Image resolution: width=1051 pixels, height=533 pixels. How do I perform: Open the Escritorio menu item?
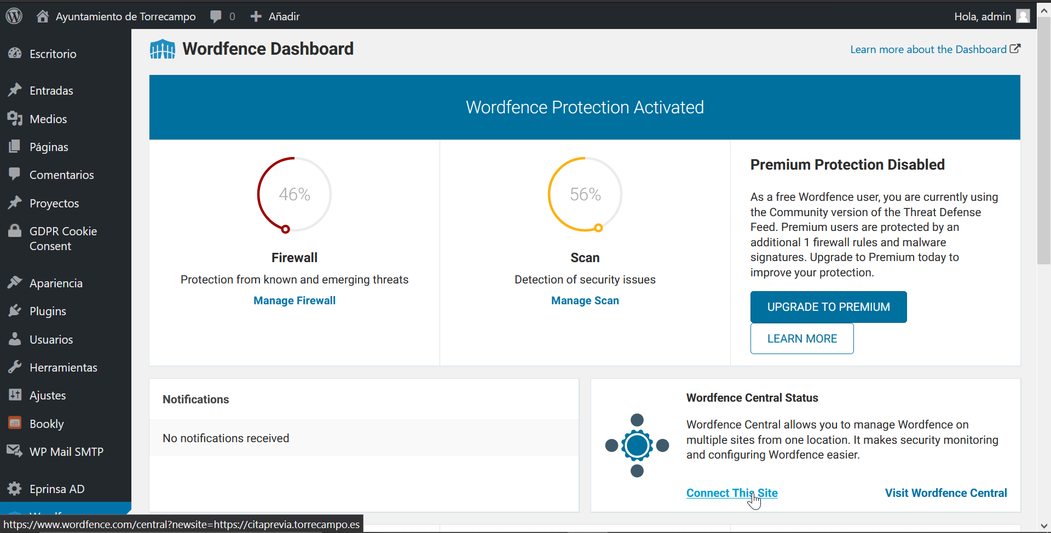click(x=53, y=54)
